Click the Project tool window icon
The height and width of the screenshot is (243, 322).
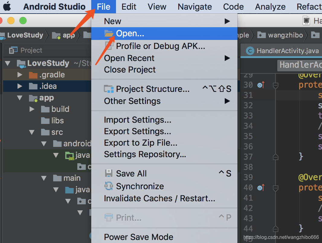tap(13, 50)
